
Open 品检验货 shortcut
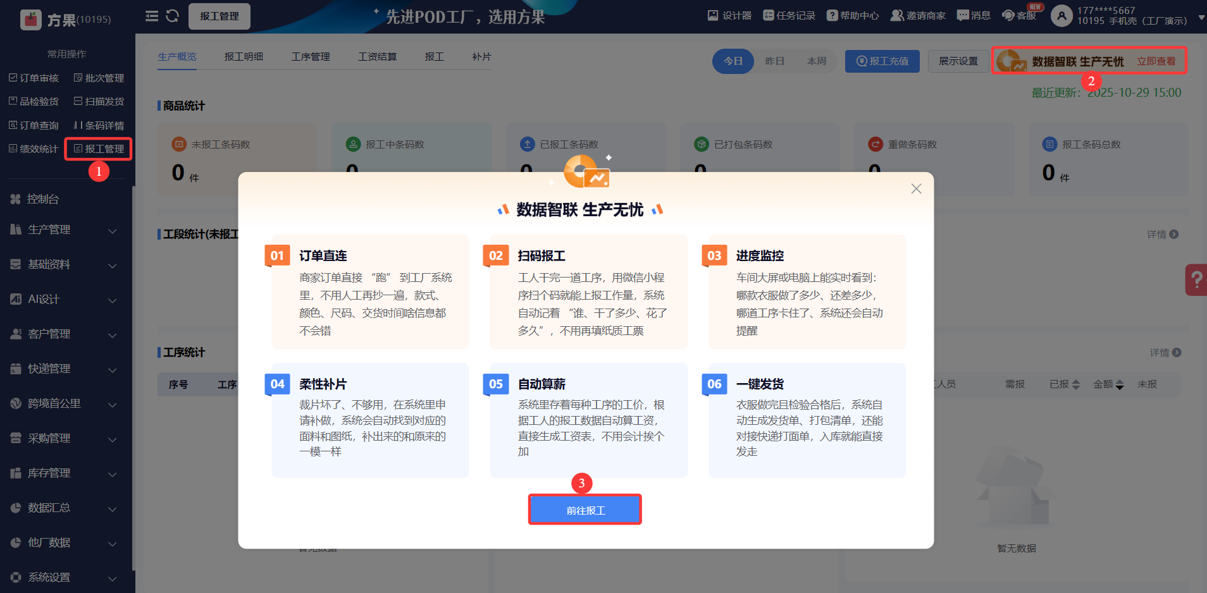click(34, 101)
